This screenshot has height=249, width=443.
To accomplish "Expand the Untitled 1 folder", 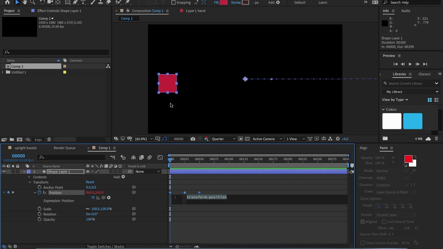I will pyautogui.click(x=3, y=72).
